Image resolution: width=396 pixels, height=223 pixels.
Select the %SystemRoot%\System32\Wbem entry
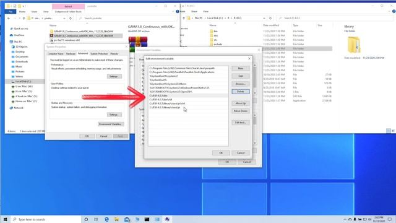tap(188, 84)
